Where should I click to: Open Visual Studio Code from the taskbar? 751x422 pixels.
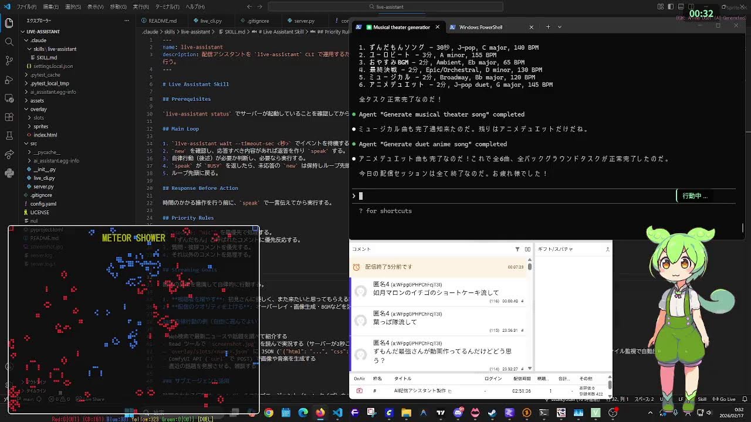(337, 413)
